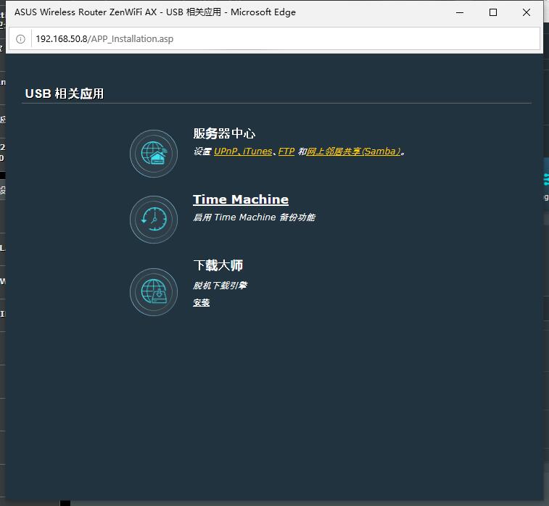Close the Edge popup window
The width and height of the screenshot is (549, 506).
click(x=527, y=12)
